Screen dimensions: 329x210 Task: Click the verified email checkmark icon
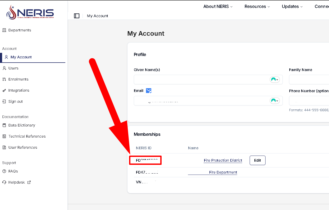tap(149, 91)
